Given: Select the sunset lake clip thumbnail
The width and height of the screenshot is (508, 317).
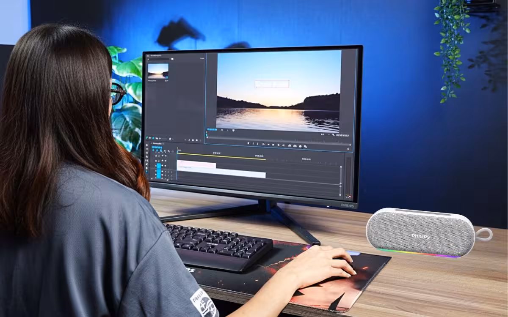Looking at the screenshot, I should pos(158,71).
